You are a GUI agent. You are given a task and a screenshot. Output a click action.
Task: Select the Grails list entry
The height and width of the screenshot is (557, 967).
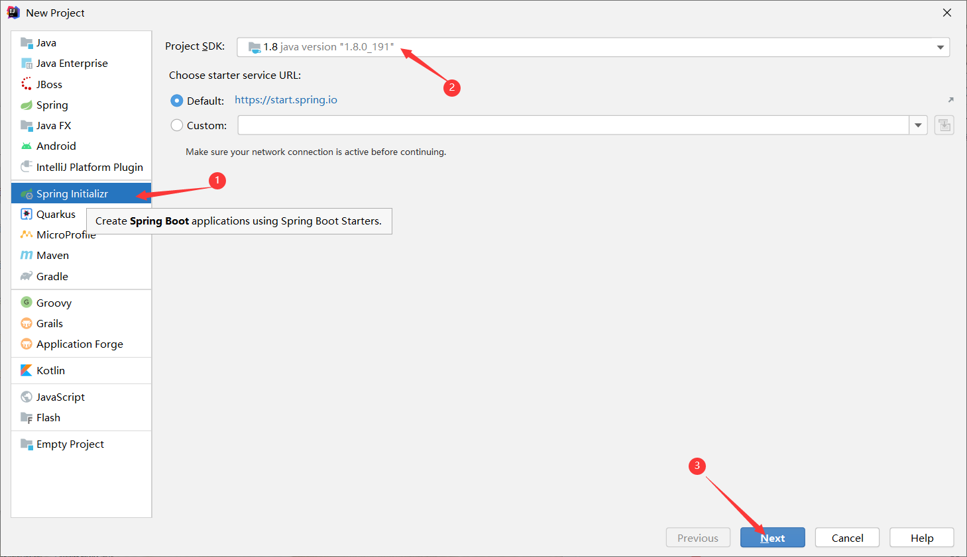pyautogui.click(x=82, y=323)
